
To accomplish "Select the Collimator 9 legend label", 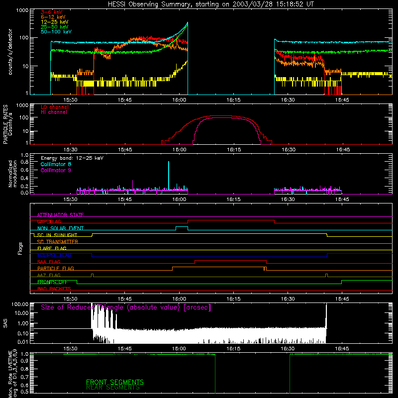I will pyautogui.click(x=56, y=170).
